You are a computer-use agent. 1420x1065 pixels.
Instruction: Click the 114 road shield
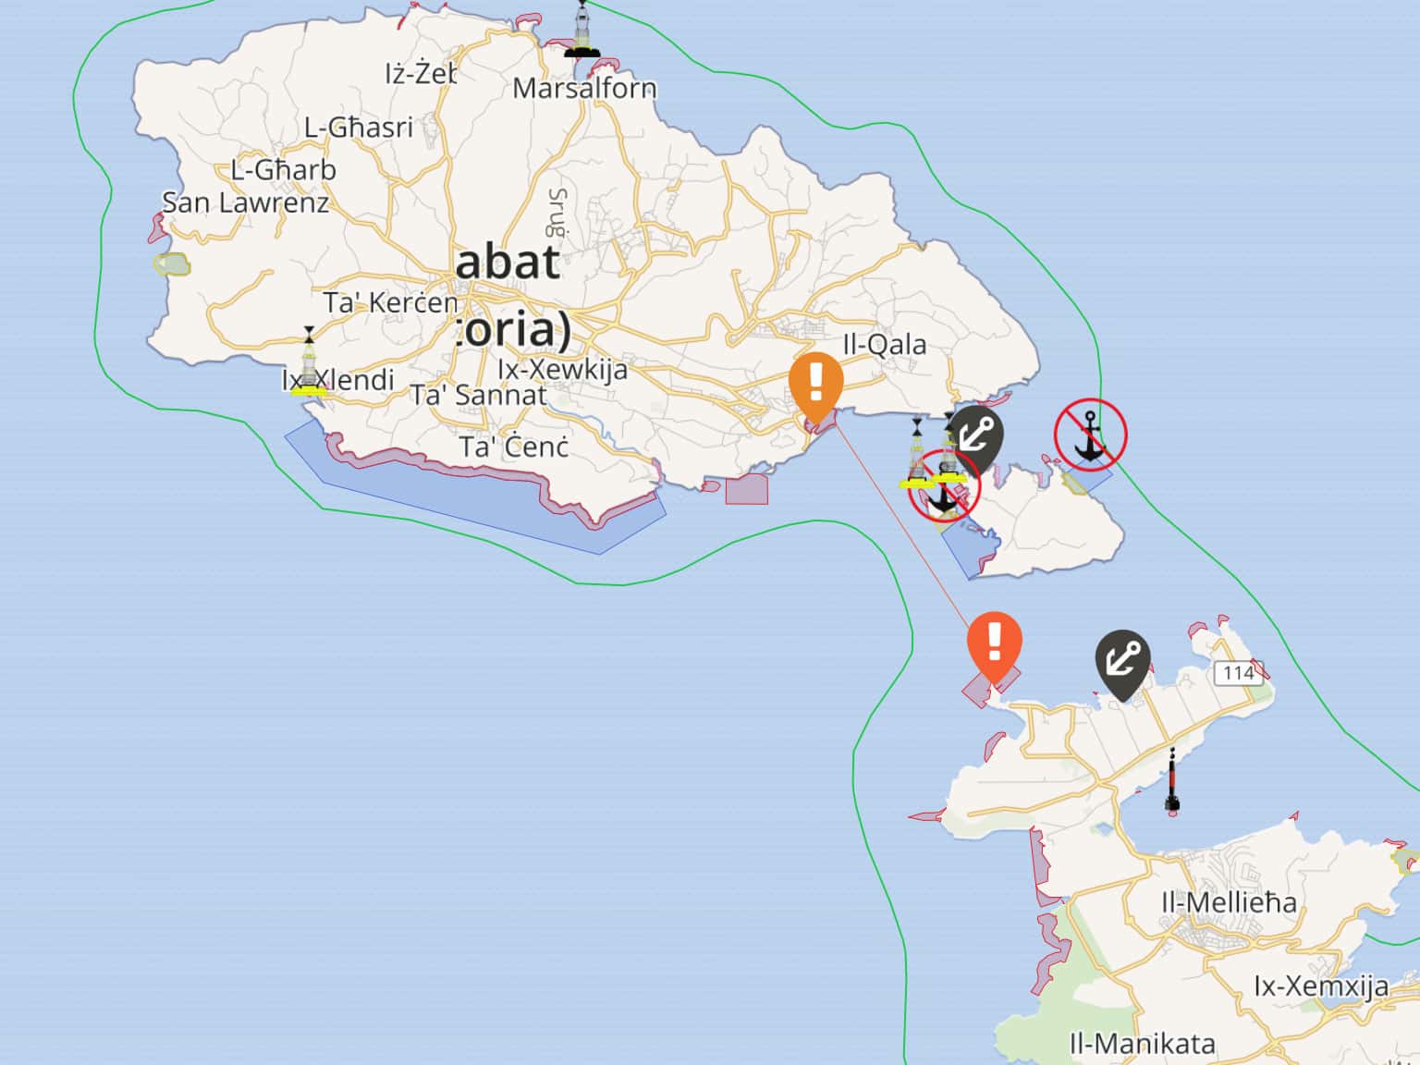coord(1238,672)
